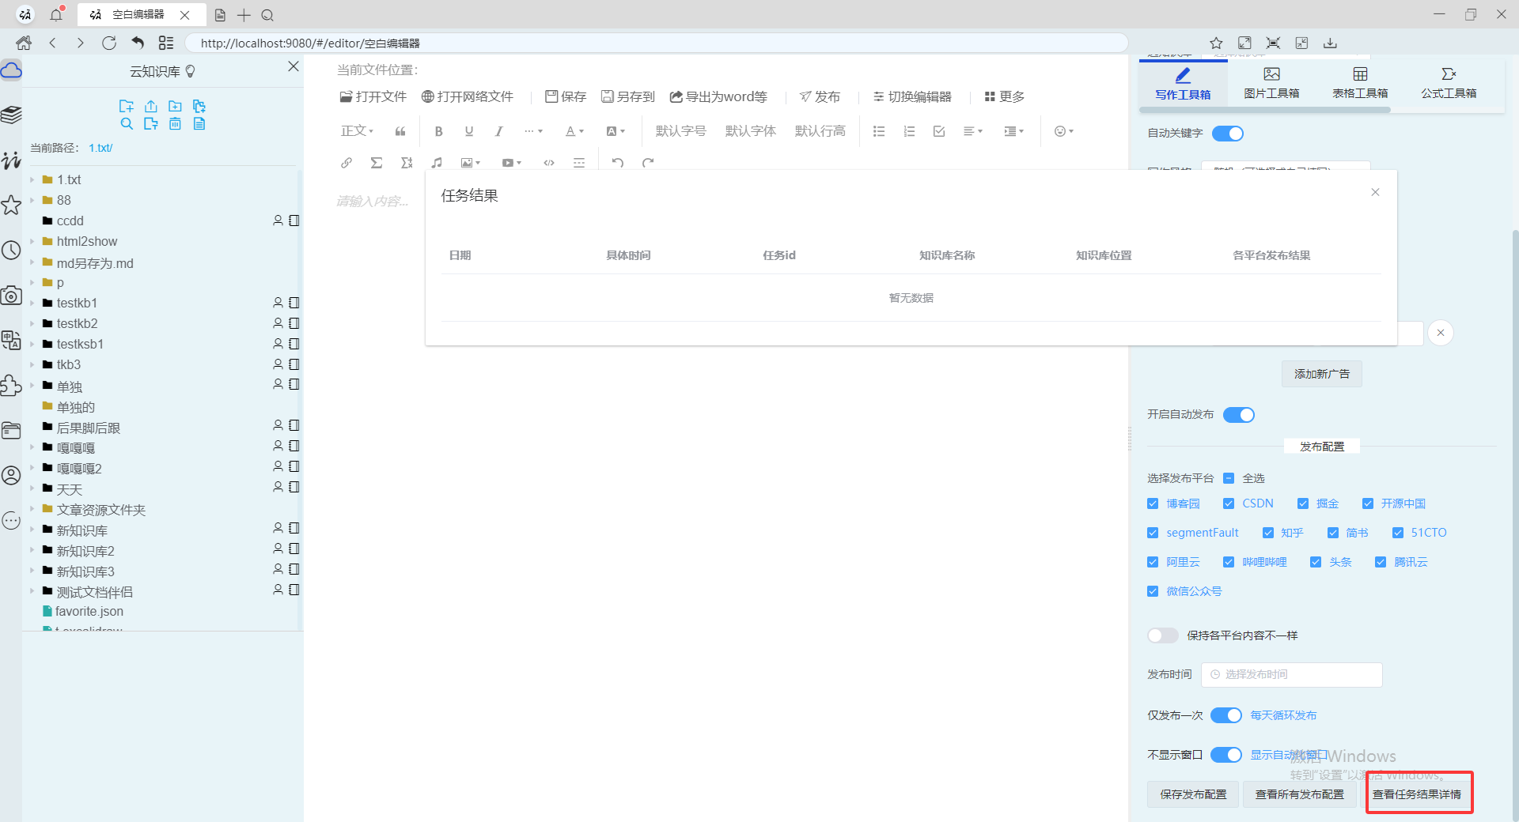Open the search icon above the file tree
1519x822 pixels.
pos(127,124)
